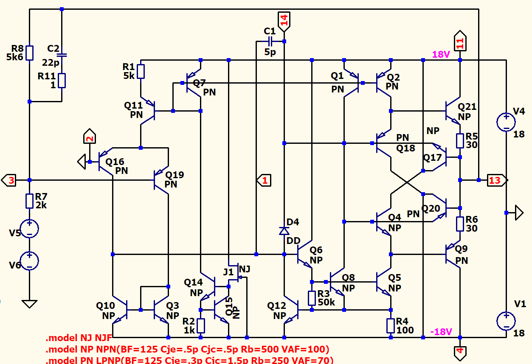This screenshot has width=532, height=364.
Task: Click the V4 voltage source
Action: (507, 123)
